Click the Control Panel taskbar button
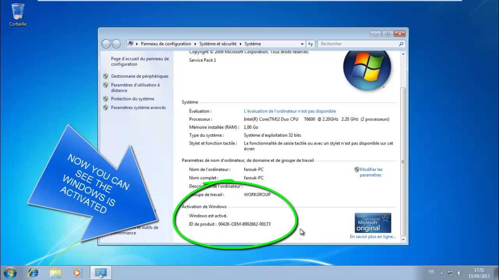 [x=101, y=272]
